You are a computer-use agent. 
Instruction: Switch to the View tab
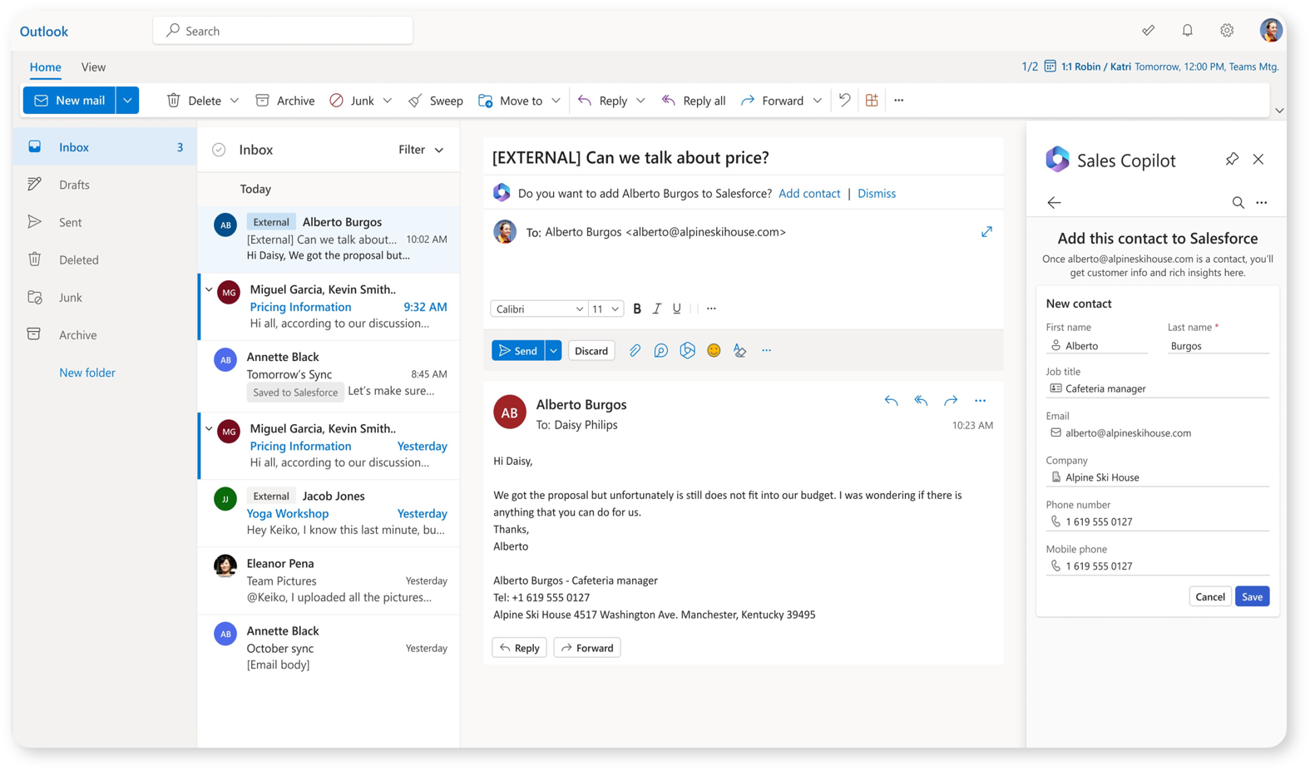point(93,67)
